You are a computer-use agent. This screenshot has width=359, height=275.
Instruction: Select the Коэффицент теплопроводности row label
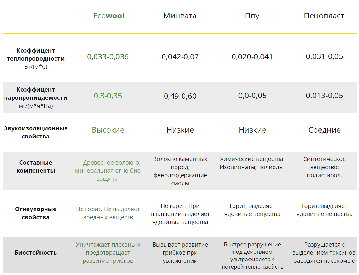pos(36,55)
